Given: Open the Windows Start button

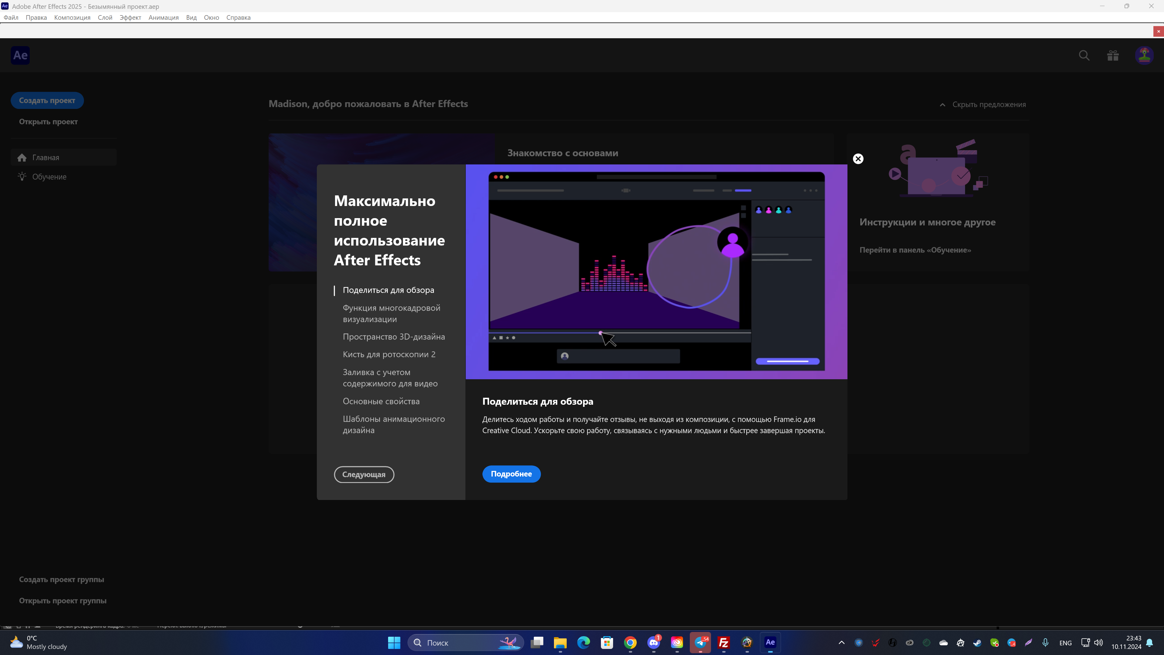Looking at the screenshot, I should [394, 642].
